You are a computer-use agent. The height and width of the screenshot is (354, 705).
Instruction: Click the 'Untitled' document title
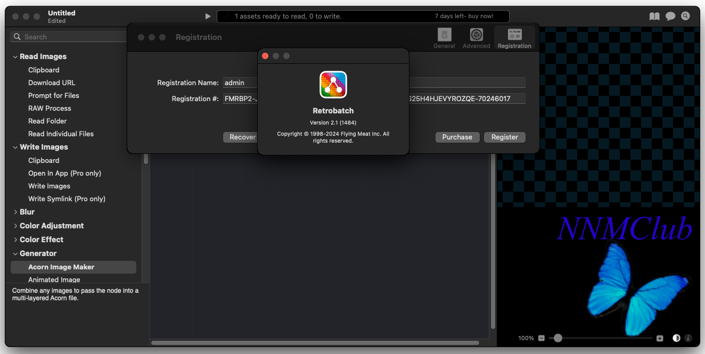pos(62,13)
